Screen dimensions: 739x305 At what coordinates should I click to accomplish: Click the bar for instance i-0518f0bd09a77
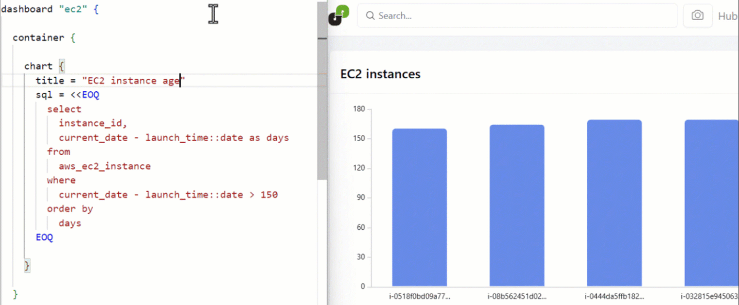click(419, 207)
